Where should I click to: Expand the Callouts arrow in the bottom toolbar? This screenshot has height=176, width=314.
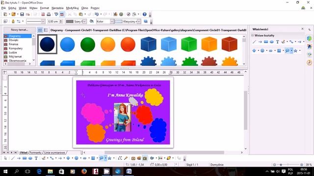point(105,158)
